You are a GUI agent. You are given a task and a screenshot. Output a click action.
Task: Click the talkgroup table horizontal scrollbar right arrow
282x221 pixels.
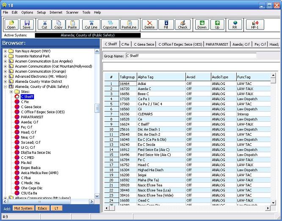click(268, 208)
